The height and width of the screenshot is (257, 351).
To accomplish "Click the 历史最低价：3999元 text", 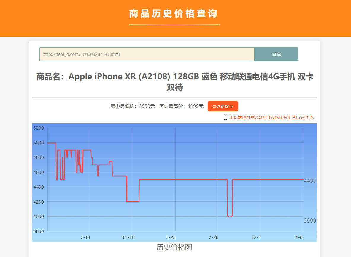I will point(133,106).
